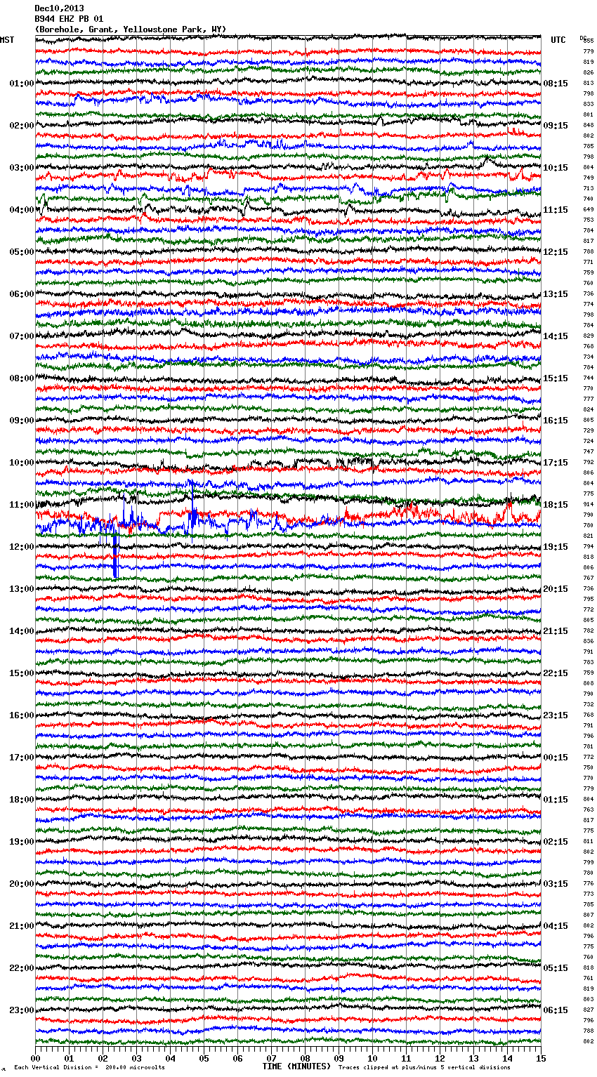Select the MST time label "13:00"

(22, 589)
